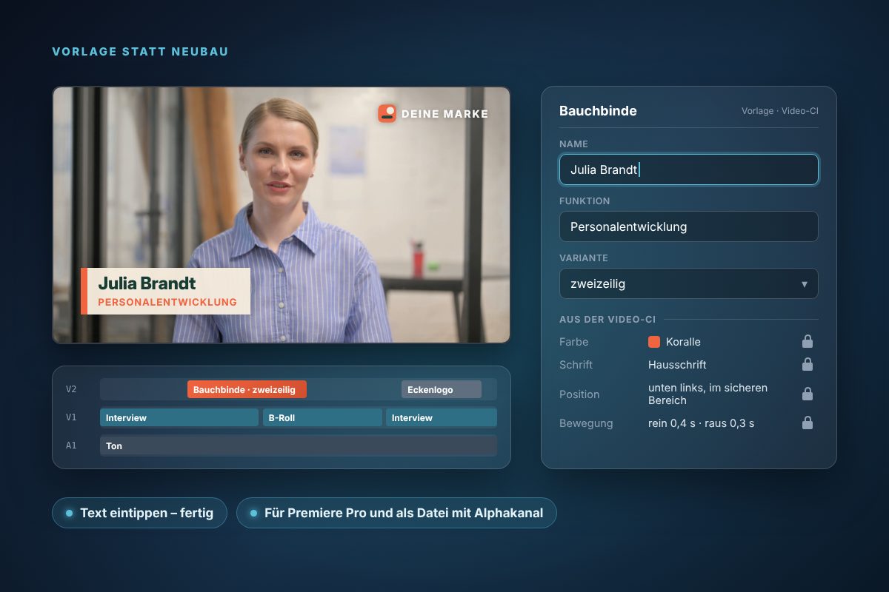The image size is (889, 592).
Task: Select the Ton clip on track A1
Action: point(299,445)
